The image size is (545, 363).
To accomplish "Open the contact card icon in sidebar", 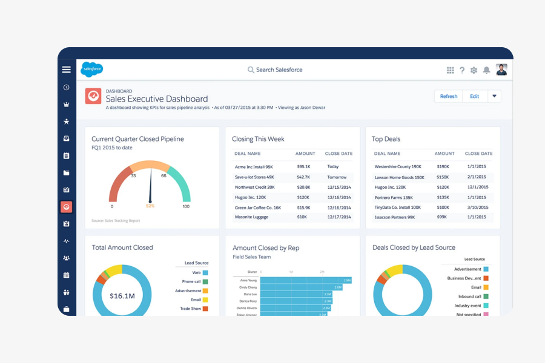I will coord(67,189).
